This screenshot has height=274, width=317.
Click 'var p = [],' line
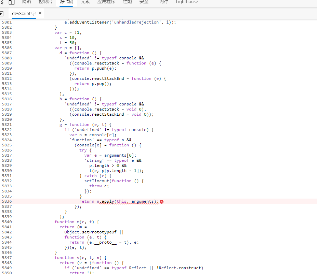click(68, 48)
